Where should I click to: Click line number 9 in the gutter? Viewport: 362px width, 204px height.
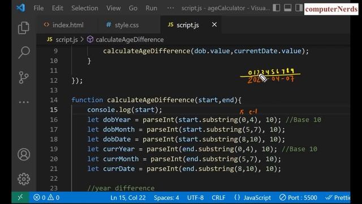point(55,51)
